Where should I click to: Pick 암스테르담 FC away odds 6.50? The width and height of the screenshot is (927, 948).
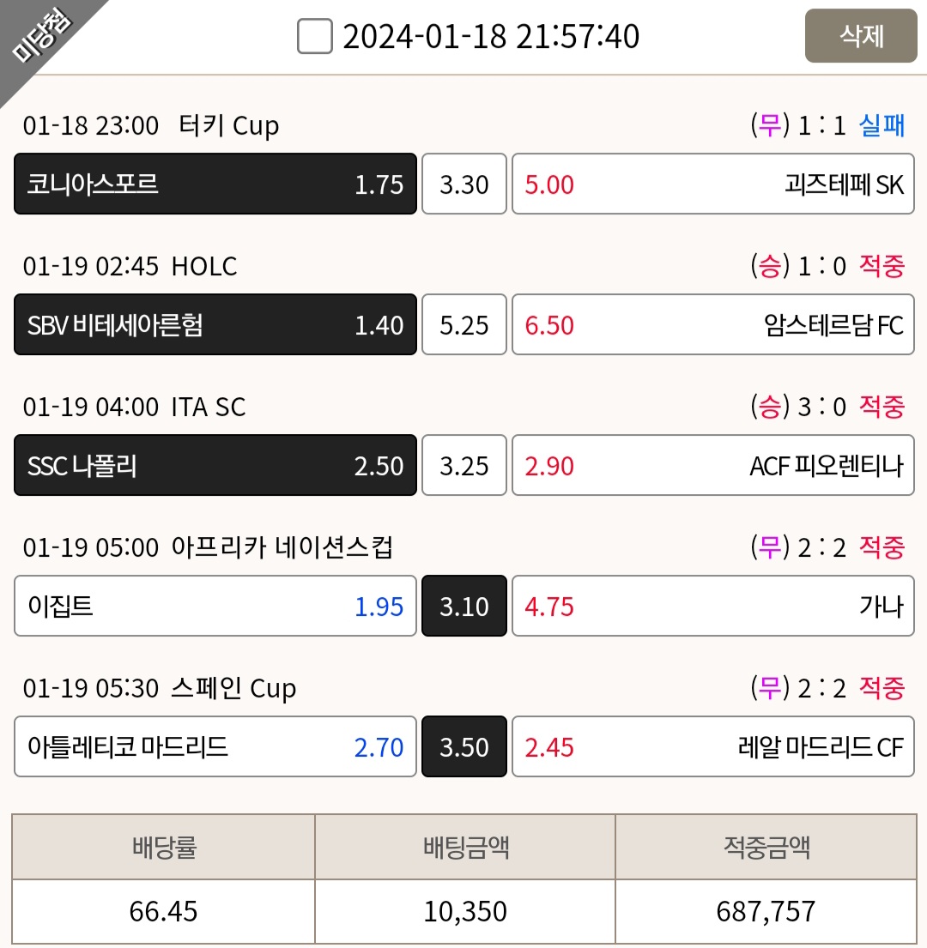coord(713,324)
